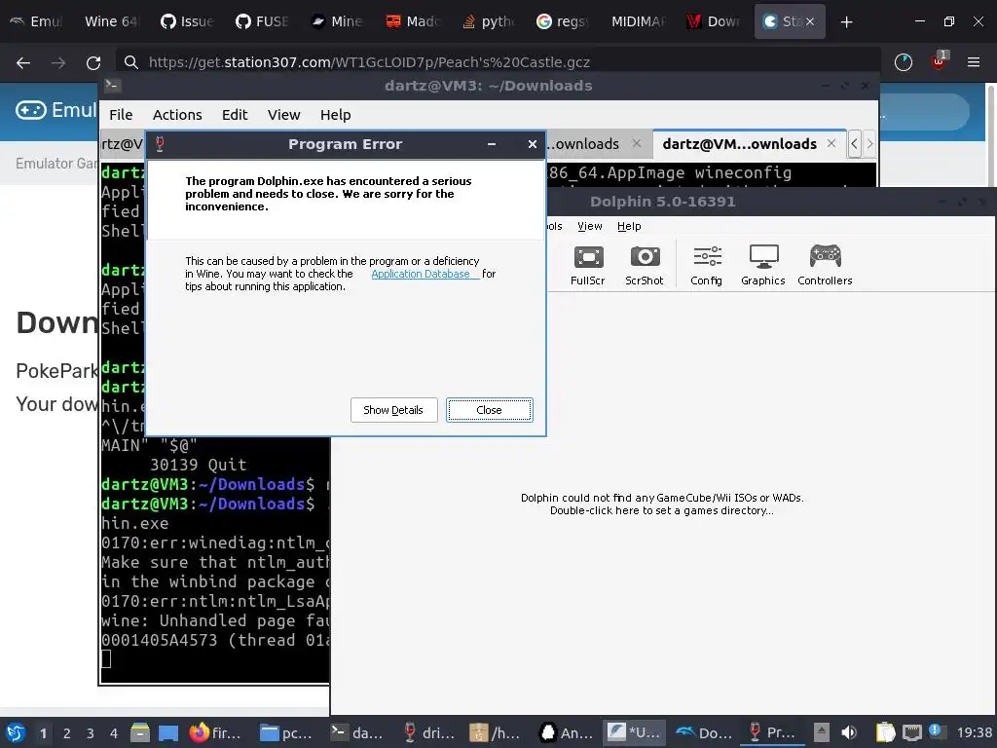Image resolution: width=997 pixels, height=748 pixels.
Task: Switch to the python Stack Overflow tab
Action: coord(487,21)
